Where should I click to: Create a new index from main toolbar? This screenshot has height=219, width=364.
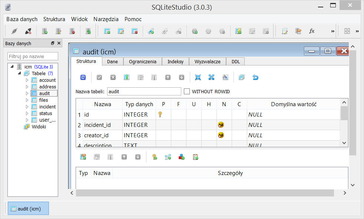pos(151,31)
